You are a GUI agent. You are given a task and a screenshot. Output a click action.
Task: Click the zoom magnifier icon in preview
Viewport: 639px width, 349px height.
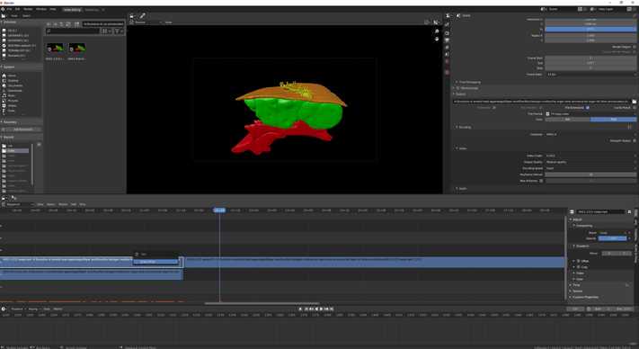pyautogui.click(x=437, y=31)
